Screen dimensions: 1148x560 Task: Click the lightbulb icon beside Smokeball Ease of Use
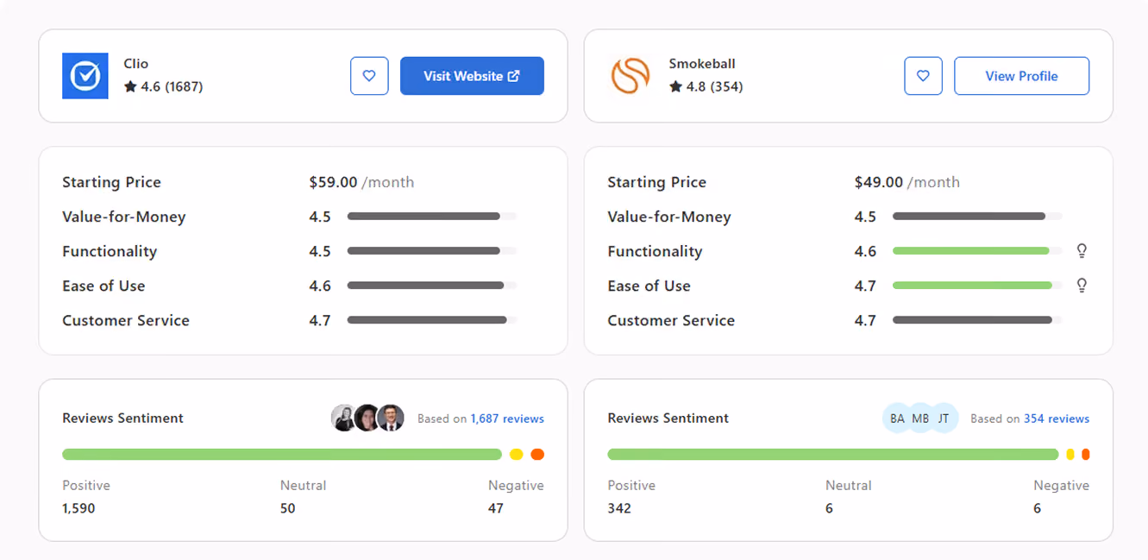click(x=1082, y=286)
